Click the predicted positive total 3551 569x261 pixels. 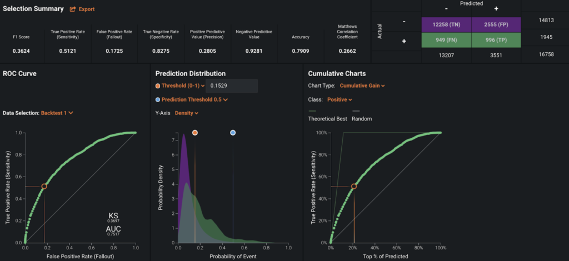[x=496, y=56]
